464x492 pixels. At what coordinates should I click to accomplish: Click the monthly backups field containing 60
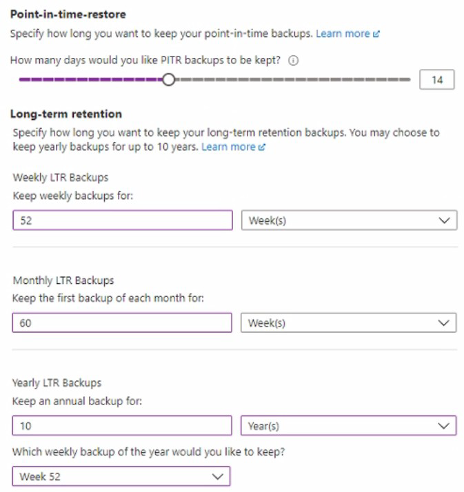[x=122, y=323]
